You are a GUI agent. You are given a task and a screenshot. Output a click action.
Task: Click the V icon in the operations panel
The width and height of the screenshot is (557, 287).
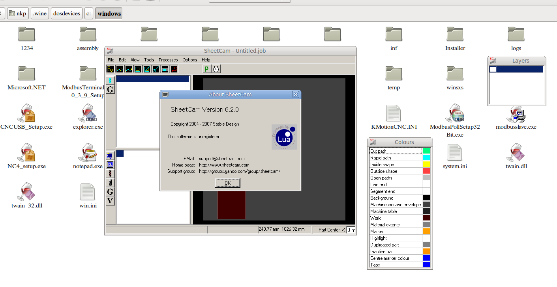(111, 201)
